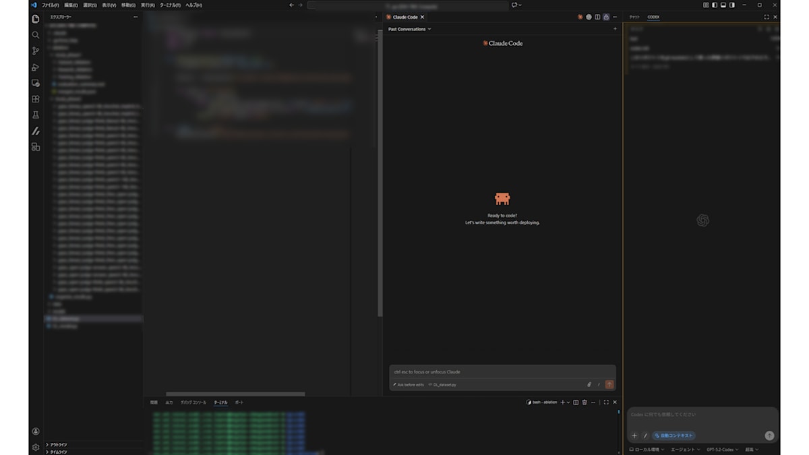Toggle Ask before edits mode
The image size is (809, 455).
point(409,385)
